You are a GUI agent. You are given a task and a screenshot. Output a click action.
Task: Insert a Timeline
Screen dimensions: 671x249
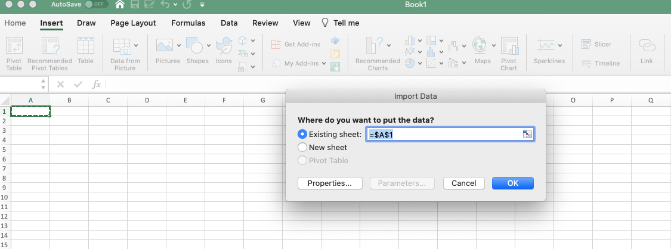pos(601,63)
